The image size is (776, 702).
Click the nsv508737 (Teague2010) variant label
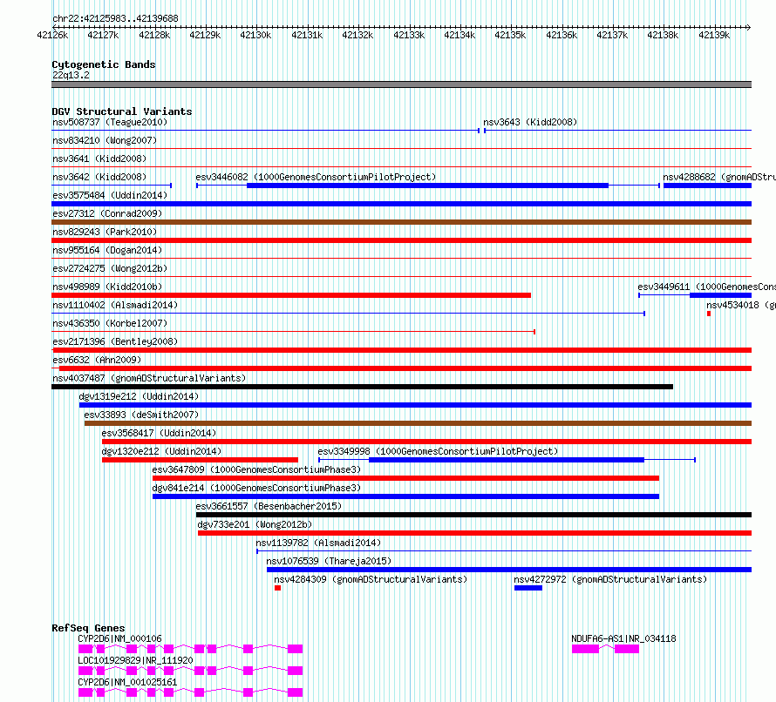pos(110,122)
